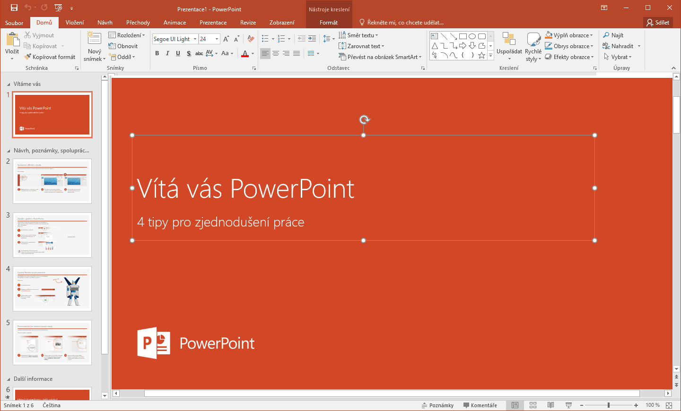Switch to the Formát tab
681x411 pixels.
click(x=329, y=23)
